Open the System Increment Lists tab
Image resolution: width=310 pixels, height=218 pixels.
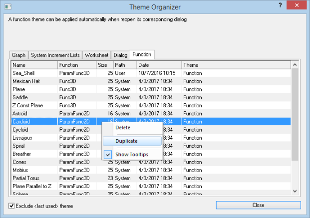click(x=55, y=55)
